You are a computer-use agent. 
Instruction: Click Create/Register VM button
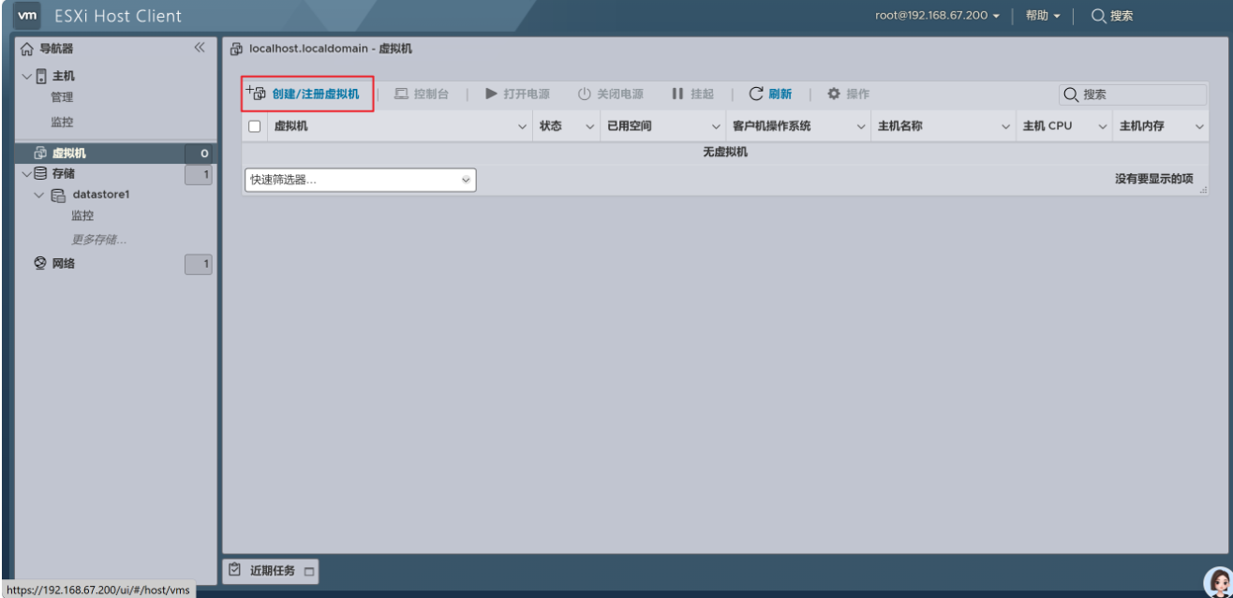pos(307,94)
